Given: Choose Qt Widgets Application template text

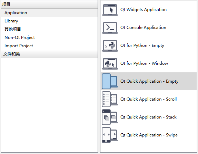Looking at the screenshot, I should click(x=143, y=10).
